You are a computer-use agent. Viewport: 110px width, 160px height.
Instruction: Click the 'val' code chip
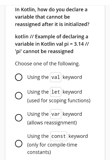[56, 77]
